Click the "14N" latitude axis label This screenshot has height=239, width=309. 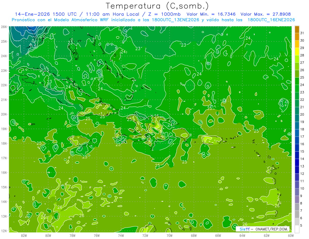[4, 202]
